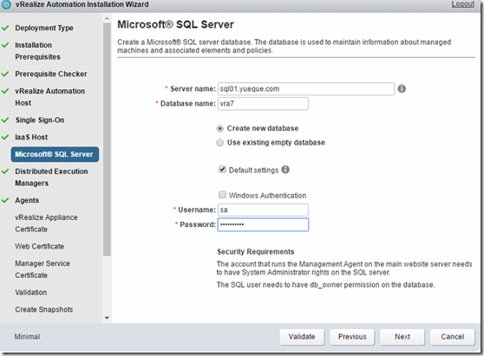Click the Minimal deployment label

(x=27, y=337)
